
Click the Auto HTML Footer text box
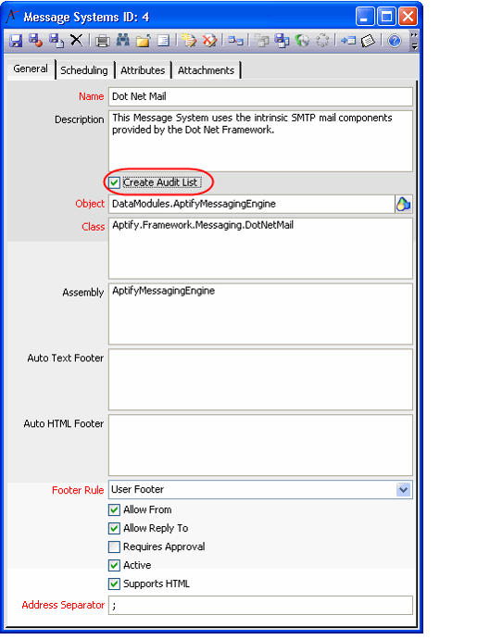[x=260, y=445]
